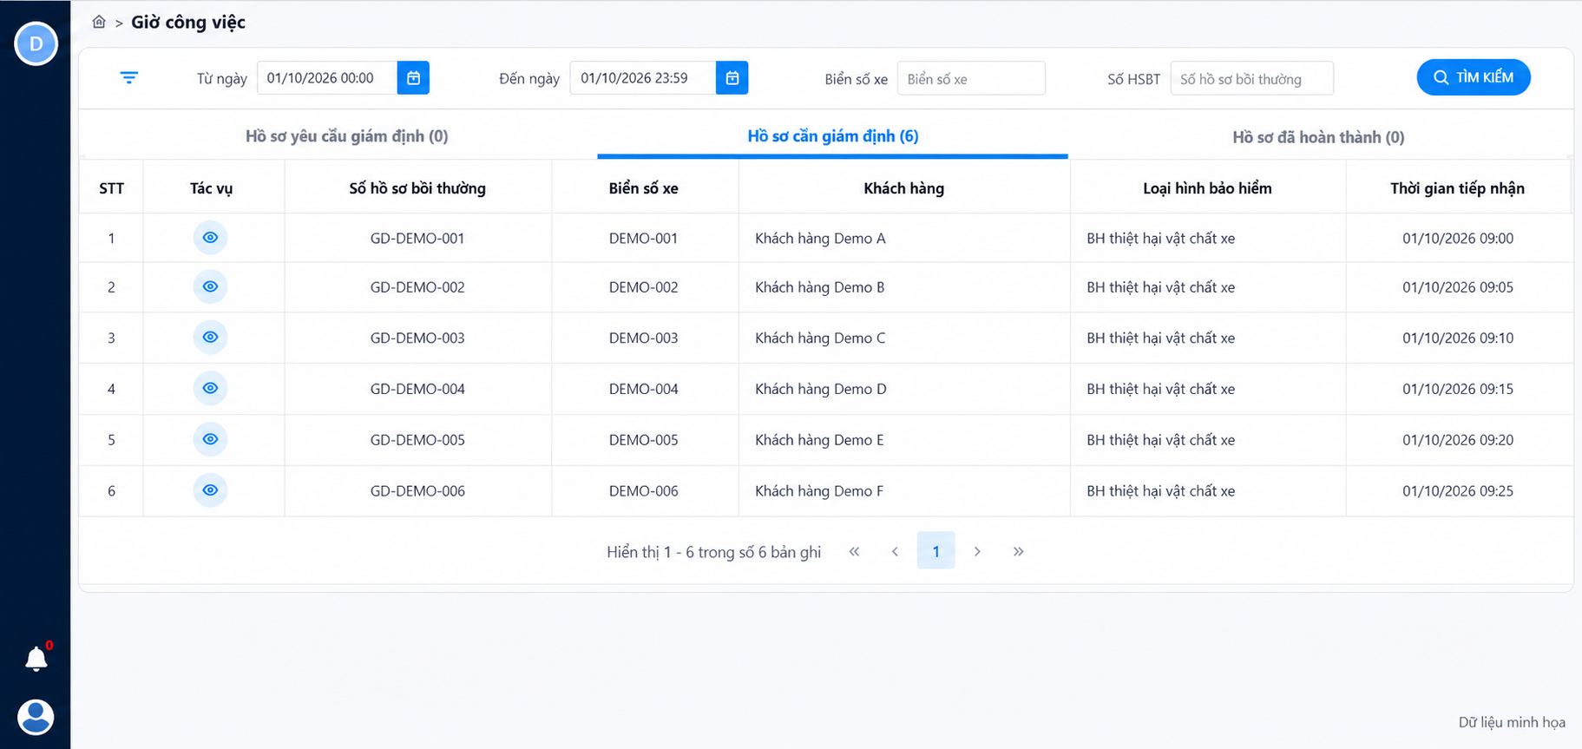Click the filter lines icon

129,78
